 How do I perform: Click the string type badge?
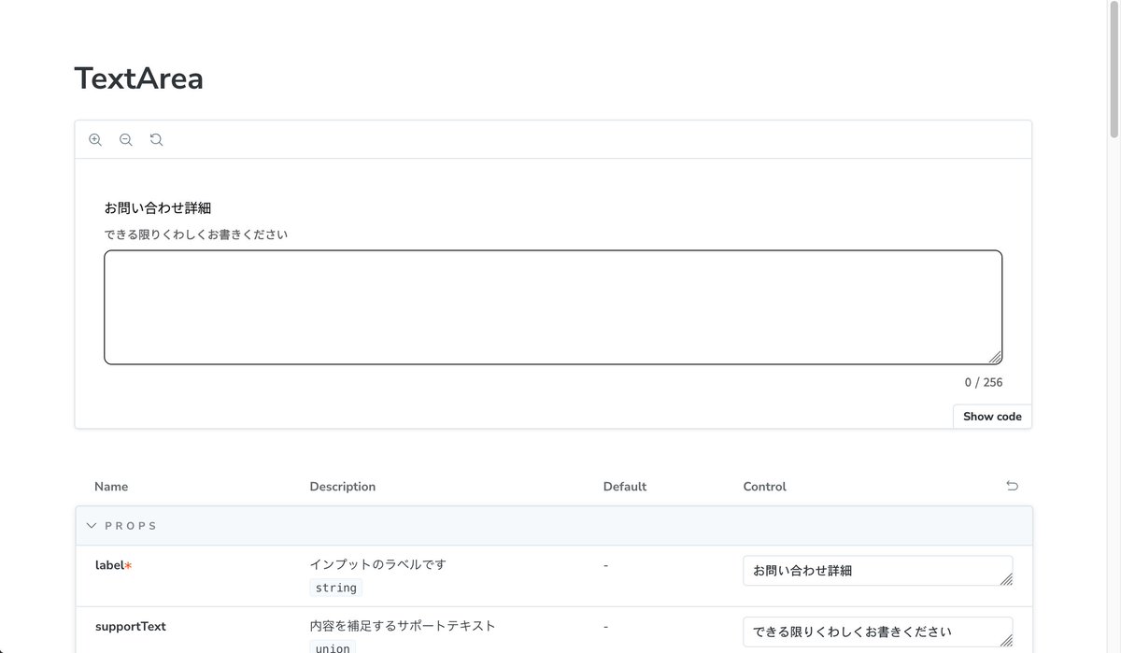pos(334,587)
